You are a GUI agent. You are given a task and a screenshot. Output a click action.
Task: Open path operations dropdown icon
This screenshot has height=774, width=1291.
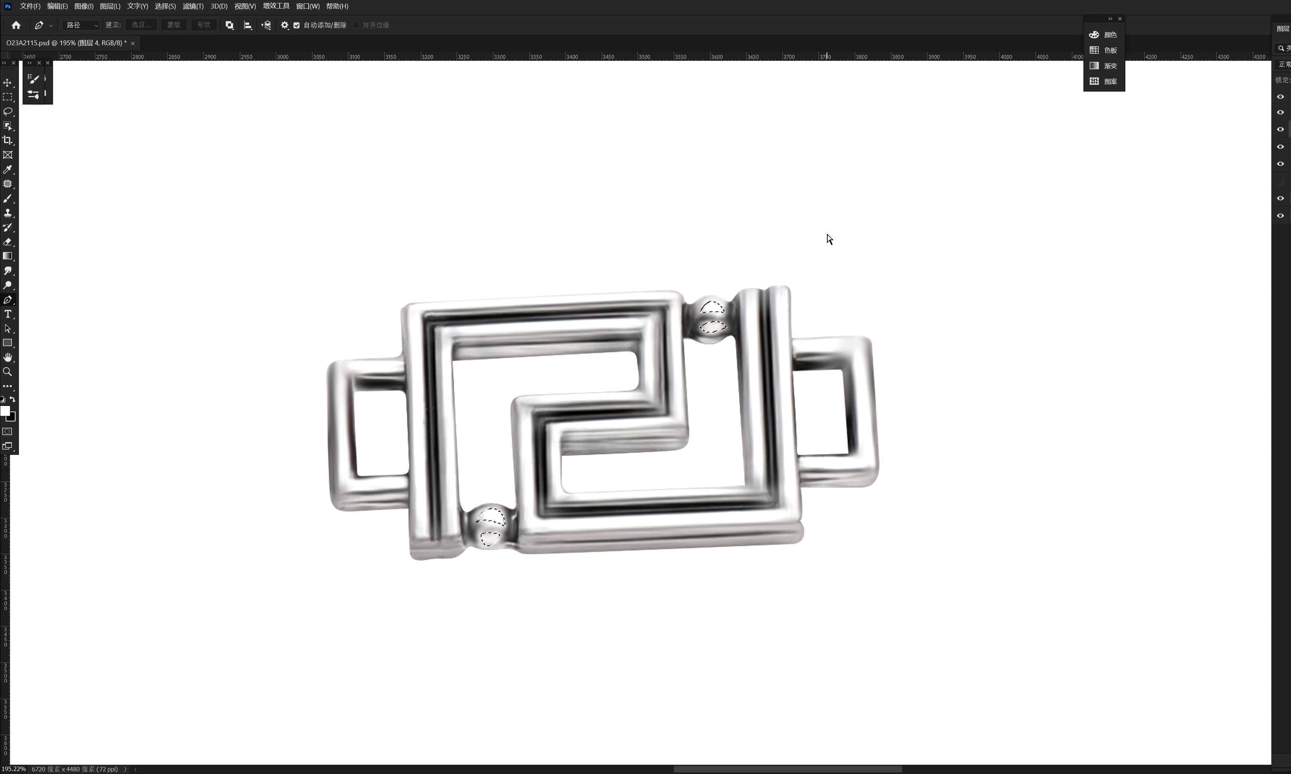[x=229, y=25]
